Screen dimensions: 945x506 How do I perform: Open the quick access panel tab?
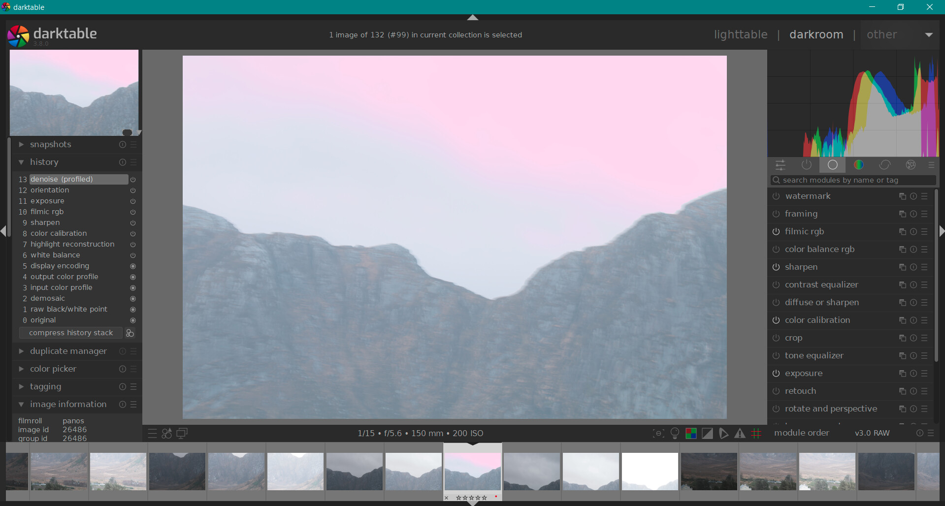780,165
